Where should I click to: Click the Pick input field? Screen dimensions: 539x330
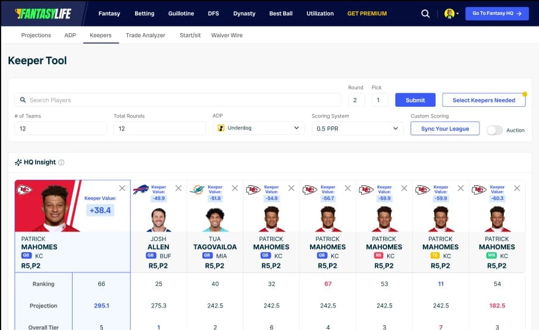coord(380,100)
